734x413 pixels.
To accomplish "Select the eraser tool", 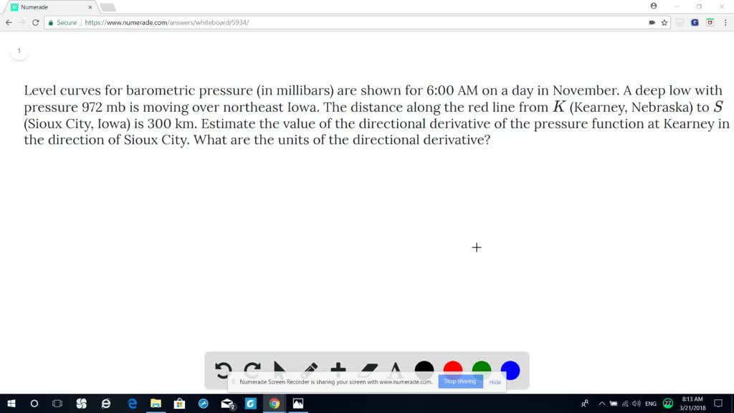I will pos(368,370).
